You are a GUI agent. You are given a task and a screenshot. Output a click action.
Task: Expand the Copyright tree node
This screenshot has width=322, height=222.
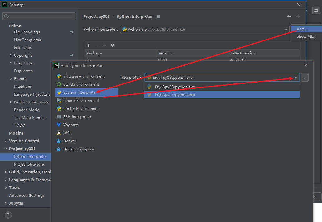pyautogui.click(x=11, y=55)
